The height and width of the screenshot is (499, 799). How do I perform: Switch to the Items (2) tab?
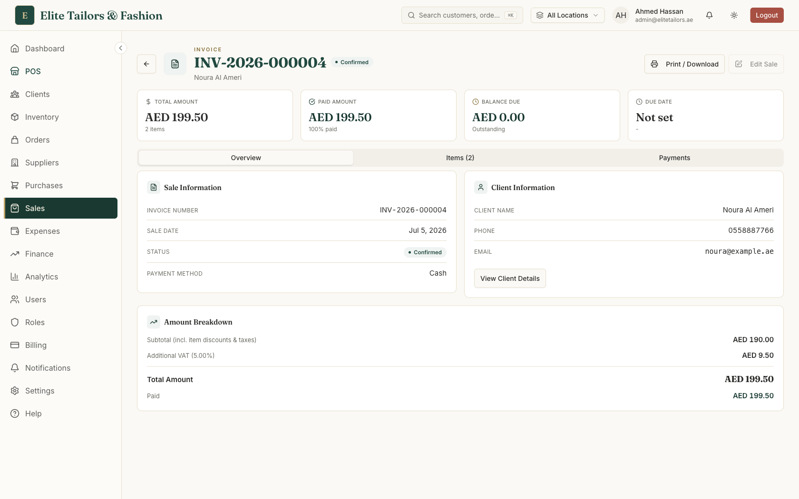coord(460,158)
